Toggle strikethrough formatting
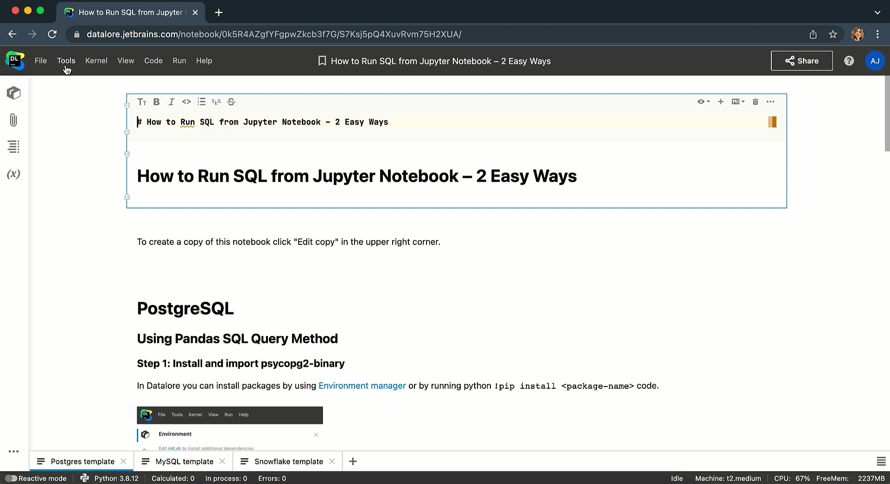Image resolution: width=890 pixels, height=484 pixels. click(x=231, y=102)
